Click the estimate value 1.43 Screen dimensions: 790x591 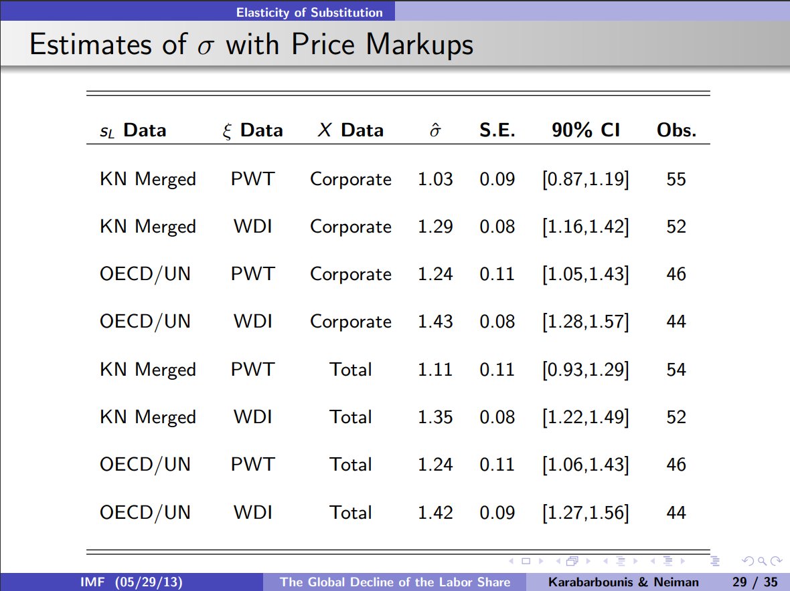(435, 322)
